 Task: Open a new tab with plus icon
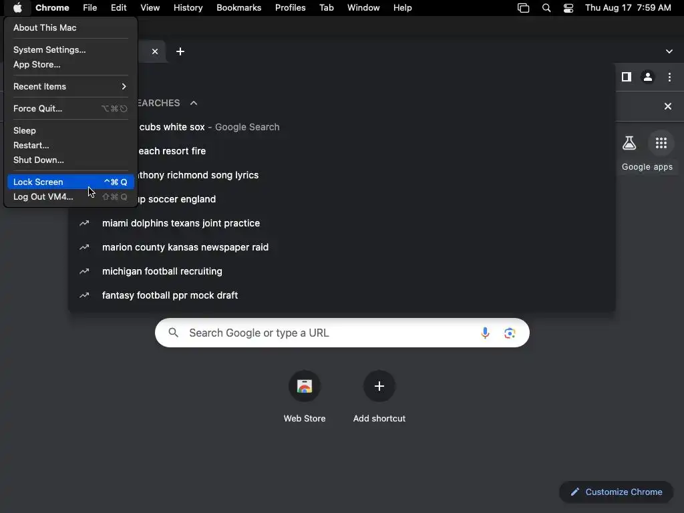click(180, 51)
